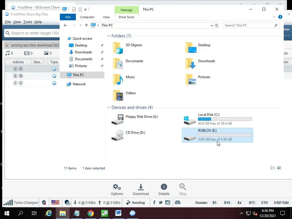The height and width of the screenshot is (219, 292).
Task: Donate with ETH
Action: tap(264, 203)
